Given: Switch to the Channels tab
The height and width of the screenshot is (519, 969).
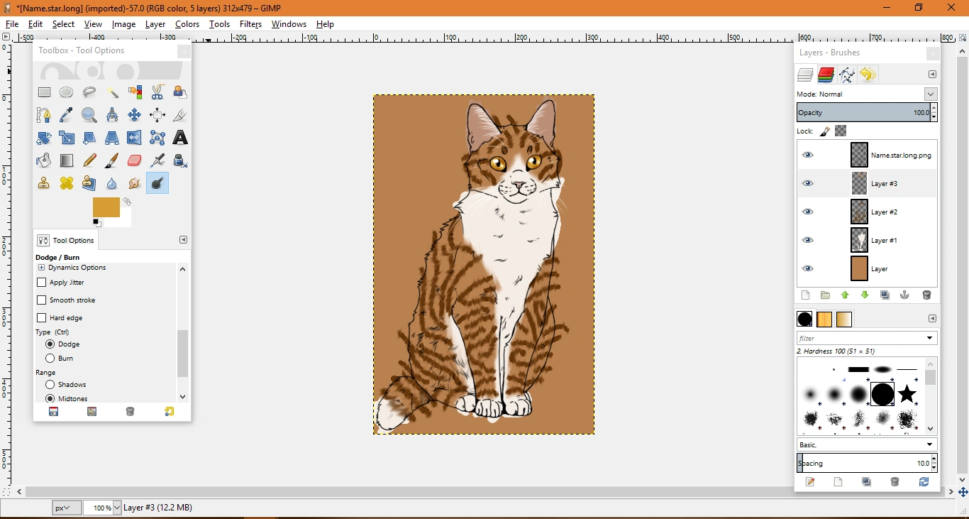Looking at the screenshot, I should pos(826,75).
